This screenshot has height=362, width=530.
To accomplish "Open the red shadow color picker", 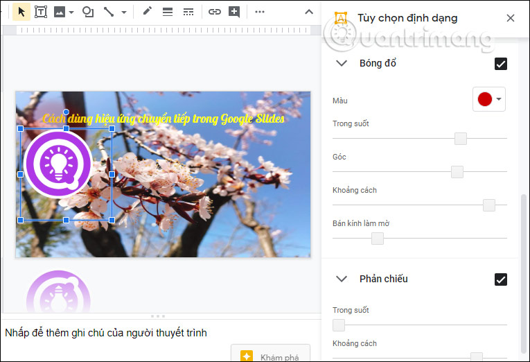I will pyautogui.click(x=489, y=99).
